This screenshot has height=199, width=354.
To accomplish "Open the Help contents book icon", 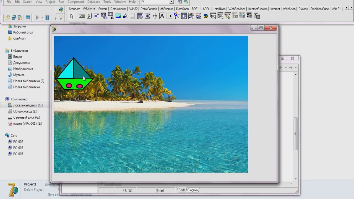I will [61, 9].
